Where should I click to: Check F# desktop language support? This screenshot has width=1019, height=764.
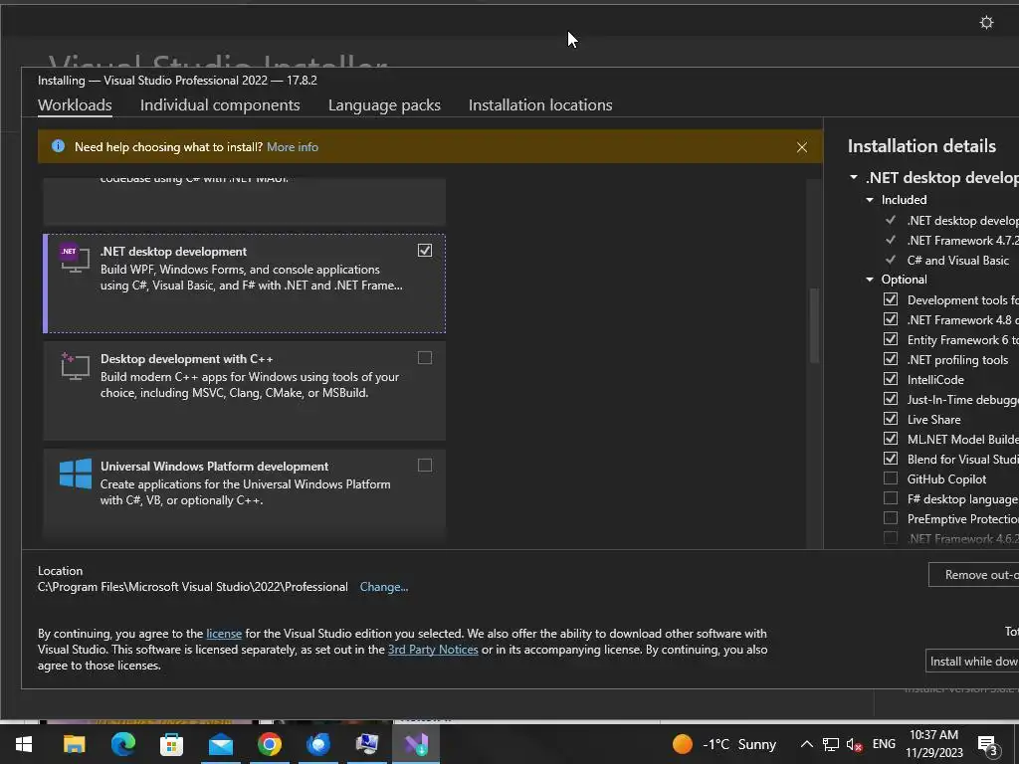click(891, 498)
